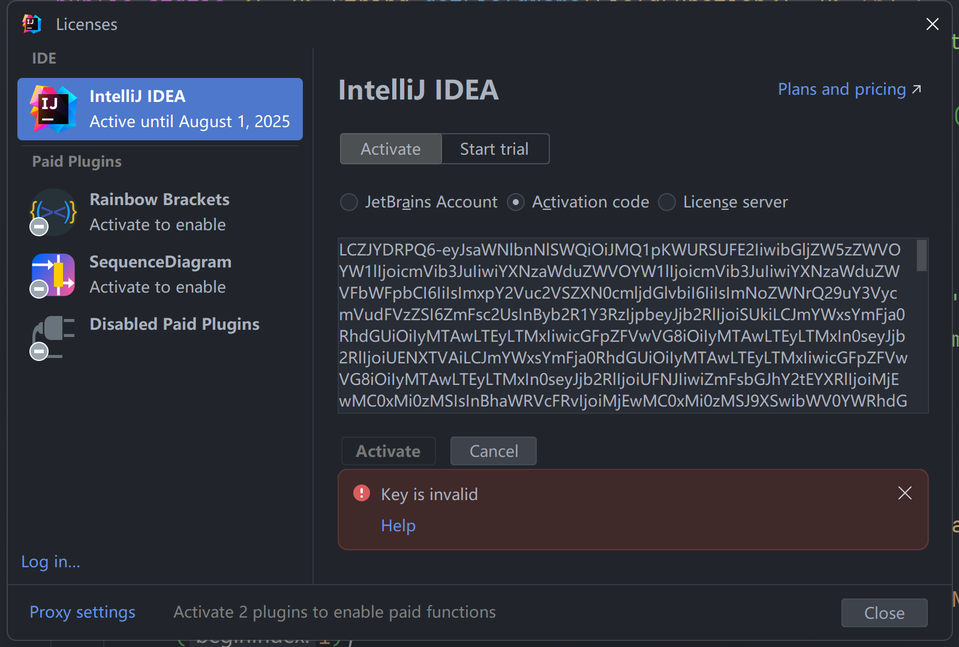Click the red error warning icon

click(362, 493)
